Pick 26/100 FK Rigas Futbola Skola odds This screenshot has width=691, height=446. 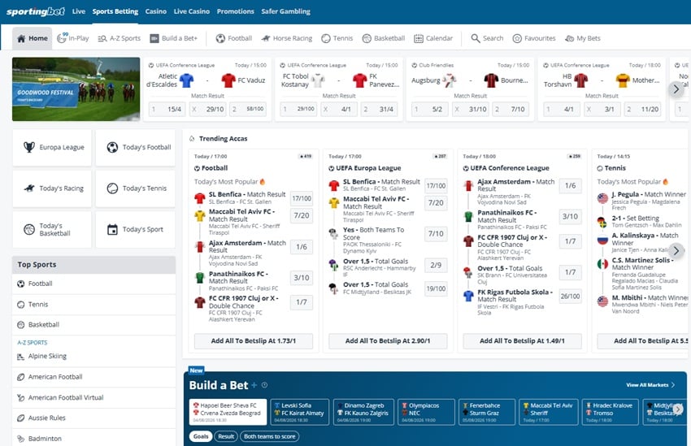570,297
